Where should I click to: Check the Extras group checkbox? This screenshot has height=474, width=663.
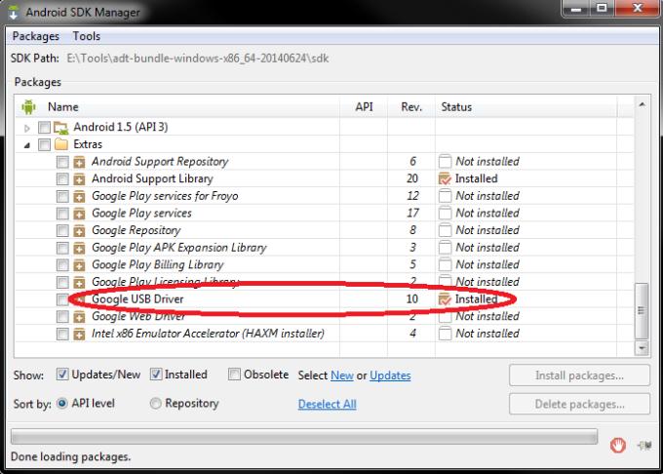(45, 144)
